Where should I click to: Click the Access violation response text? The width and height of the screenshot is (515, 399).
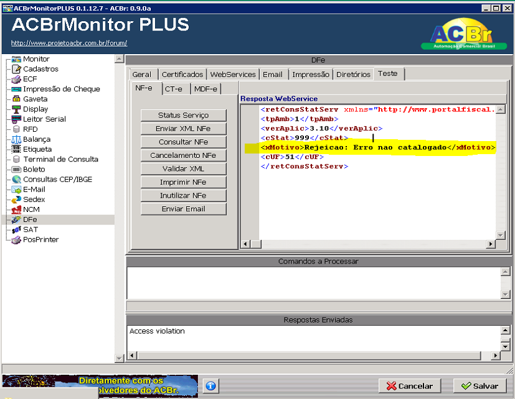pos(157,331)
